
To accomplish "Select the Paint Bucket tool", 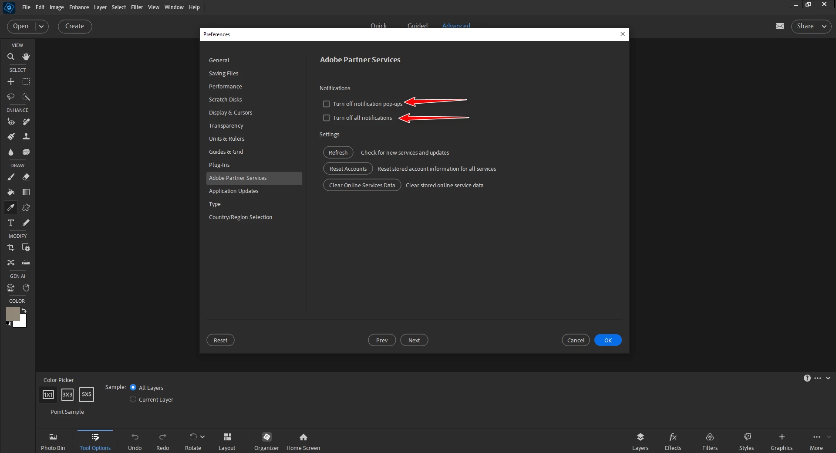I will [x=11, y=192].
